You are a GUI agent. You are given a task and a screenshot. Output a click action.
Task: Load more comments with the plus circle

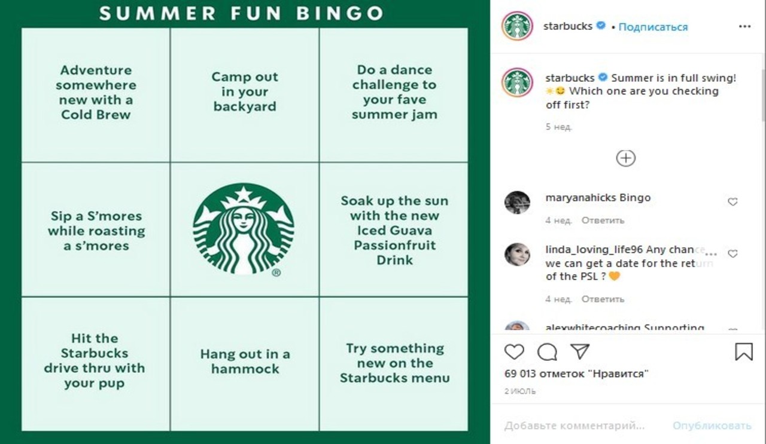[x=625, y=158]
